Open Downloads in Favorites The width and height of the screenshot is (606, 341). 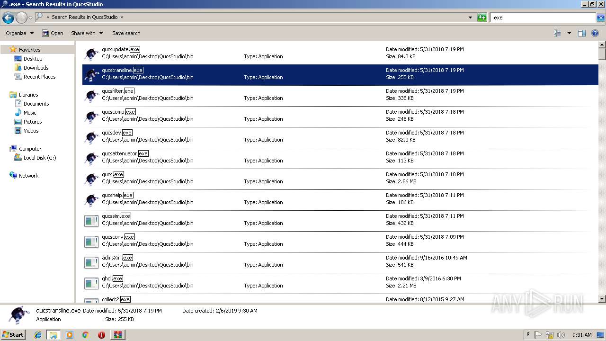tap(36, 68)
